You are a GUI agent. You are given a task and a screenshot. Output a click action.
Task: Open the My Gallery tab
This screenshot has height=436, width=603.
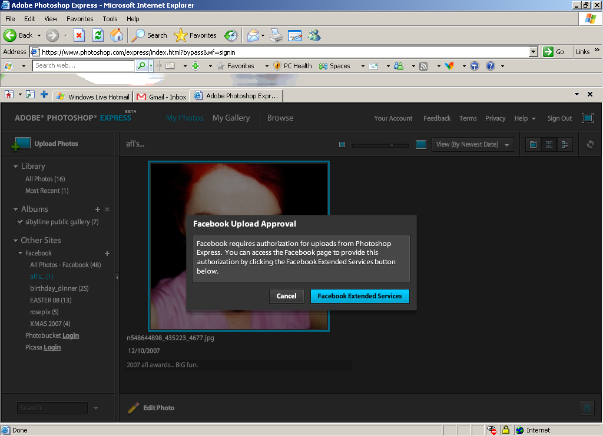coord(231,118)
